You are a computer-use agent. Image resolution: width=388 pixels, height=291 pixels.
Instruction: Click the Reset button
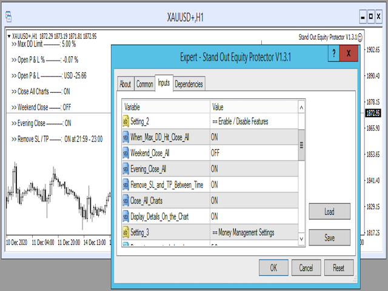[x=338, y=267]
